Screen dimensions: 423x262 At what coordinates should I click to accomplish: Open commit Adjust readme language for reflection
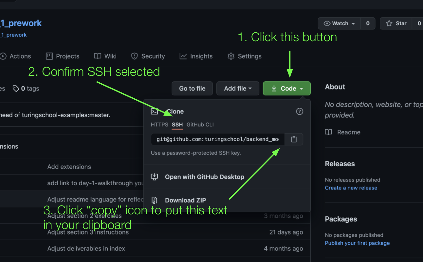(x=95, y=199)
